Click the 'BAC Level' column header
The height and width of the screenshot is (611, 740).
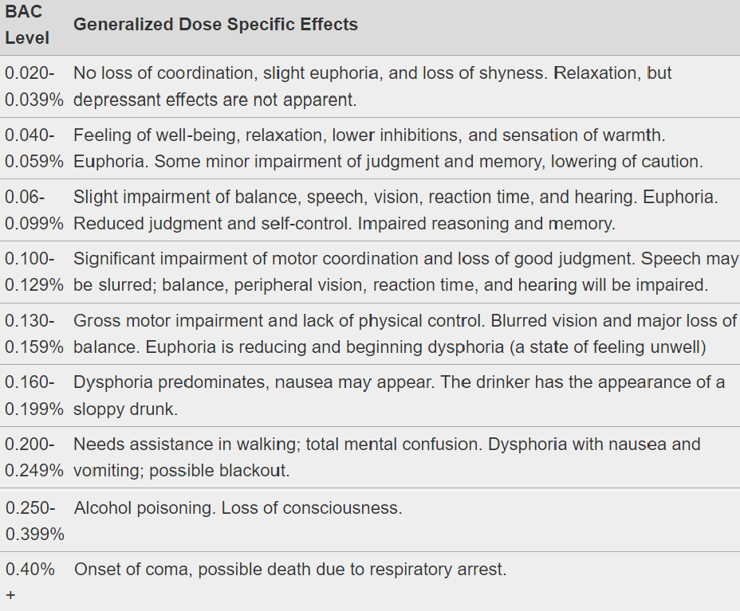(28, 25)
